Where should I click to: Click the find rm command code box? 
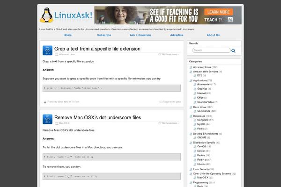pos(111,176)
